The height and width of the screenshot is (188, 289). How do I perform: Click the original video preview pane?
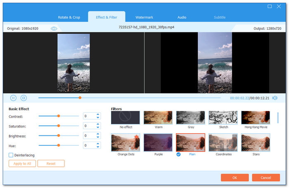[73, 63]
